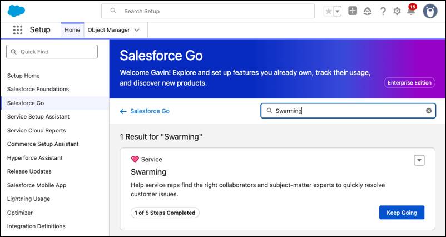This screenshot has height=237, width=446.
Task: Expand the Object Manager tab chevron
Action: pos(137,30)
